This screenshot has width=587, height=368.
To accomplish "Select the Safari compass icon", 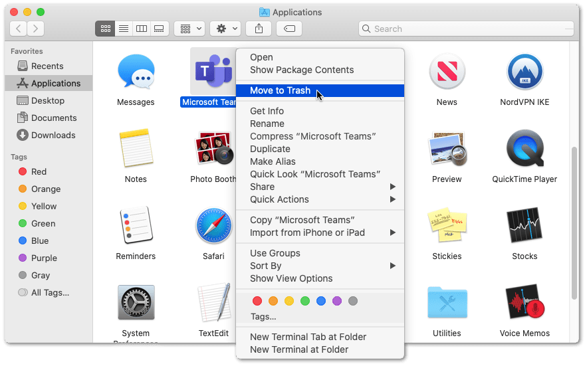I will [214, 225].
